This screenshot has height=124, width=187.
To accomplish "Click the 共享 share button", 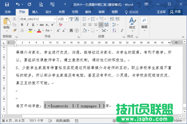I will click(175, 12).
